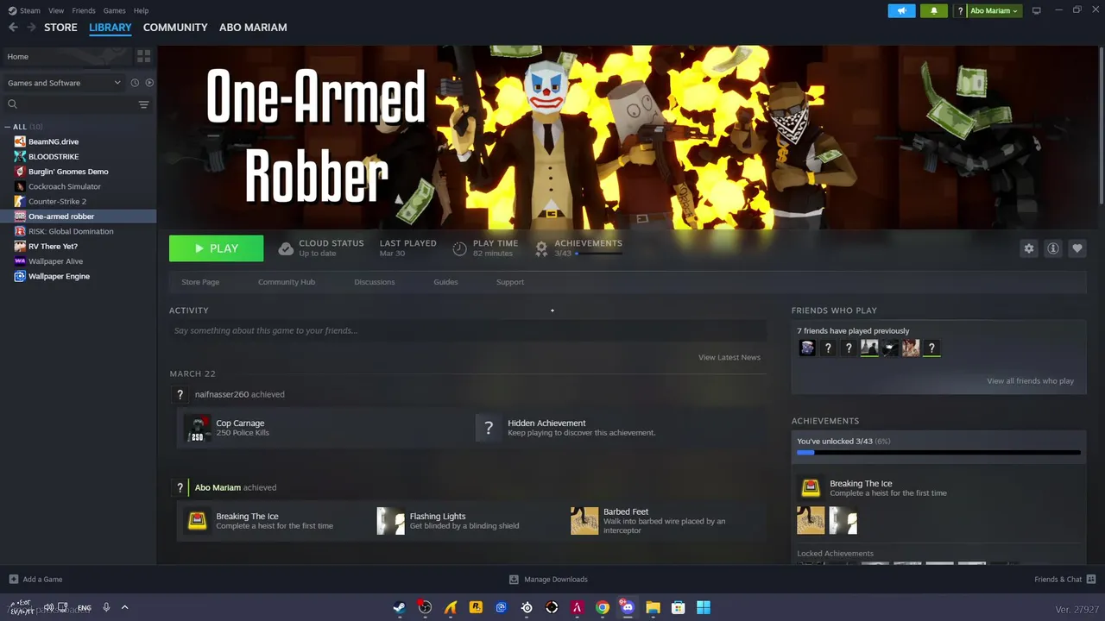Open Rockstar Games Launcher in the taskbar

click(476, 607)
